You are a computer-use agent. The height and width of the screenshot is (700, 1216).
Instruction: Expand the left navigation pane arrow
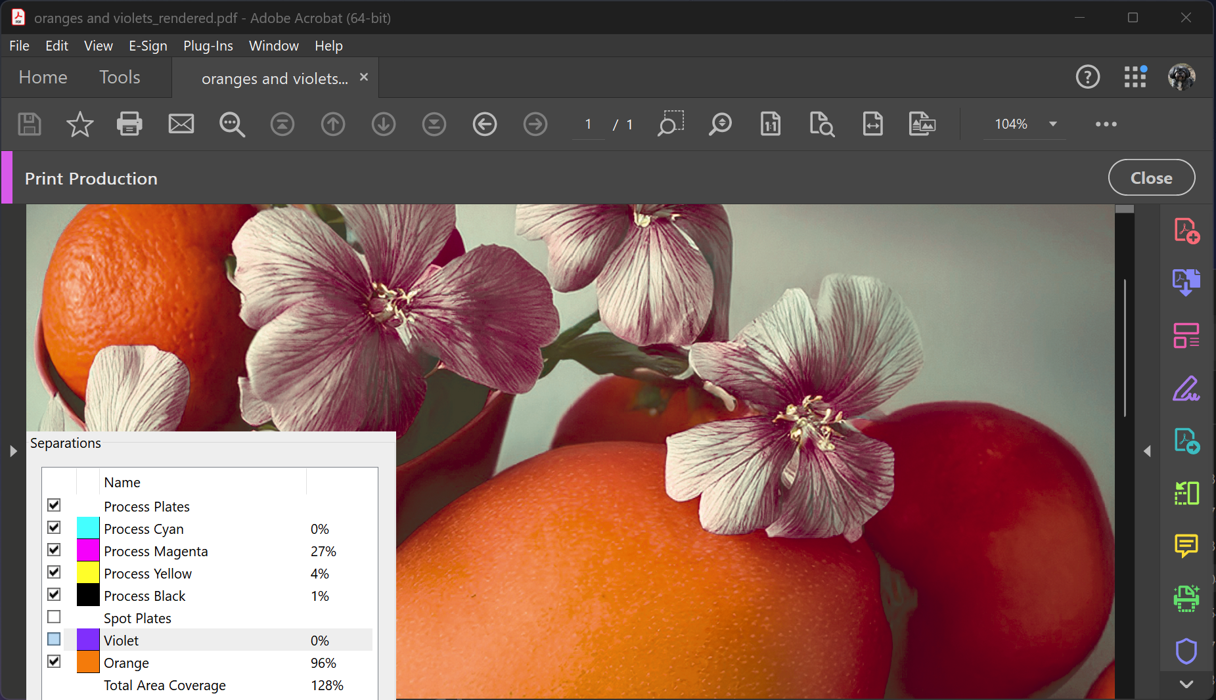coord(13,451)
